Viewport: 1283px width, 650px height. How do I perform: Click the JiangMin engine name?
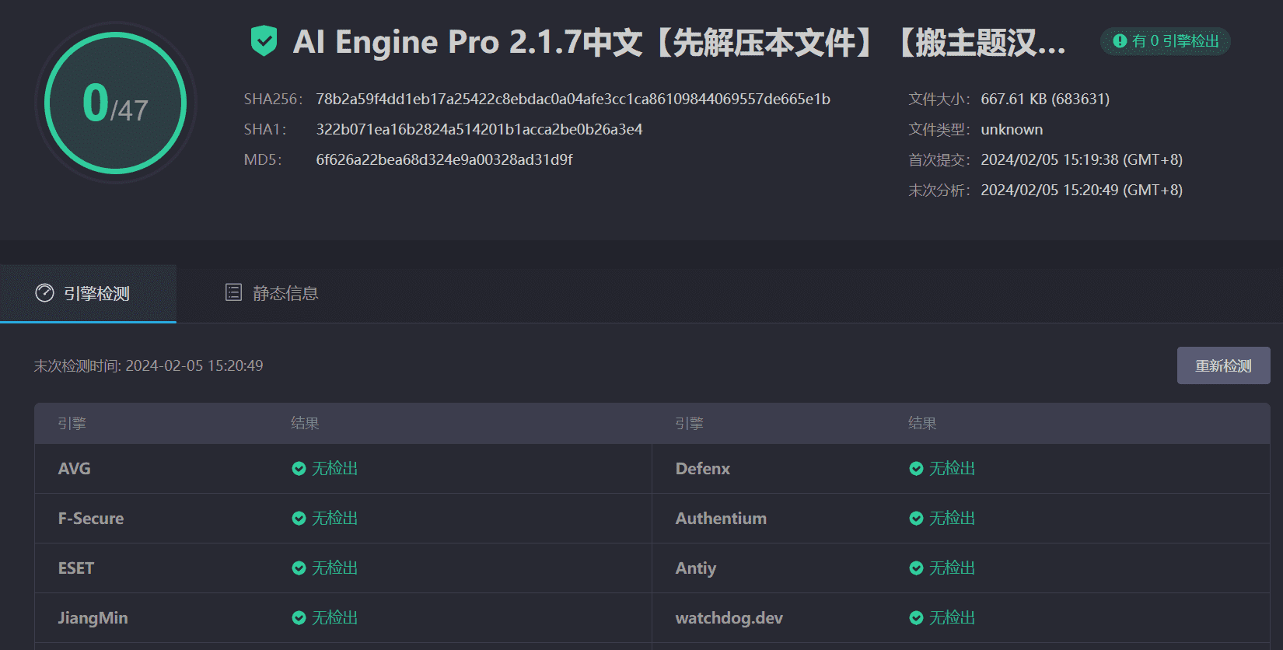coord(93,617)
